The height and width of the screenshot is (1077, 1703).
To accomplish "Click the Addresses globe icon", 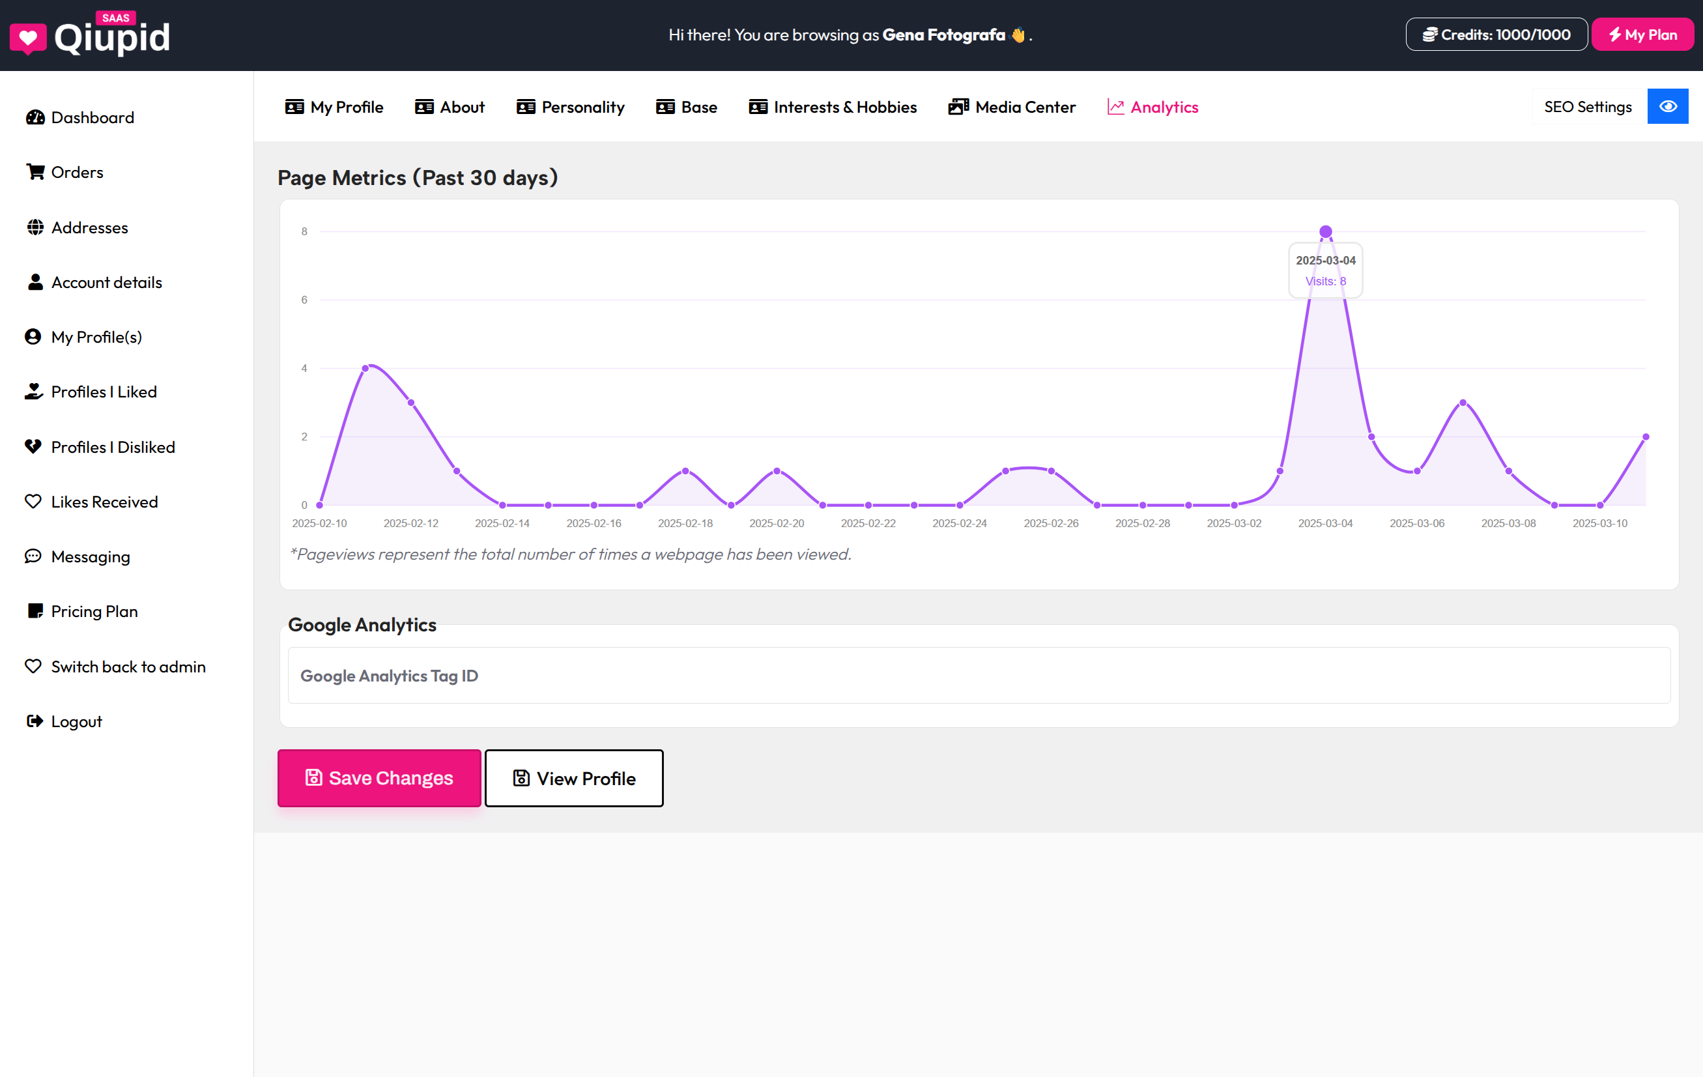I will 35,227.
